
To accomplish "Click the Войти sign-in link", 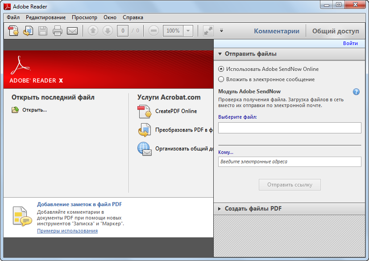I will [x=350, y=43].
